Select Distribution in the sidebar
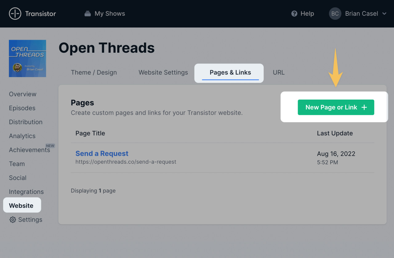 point(26,122)
